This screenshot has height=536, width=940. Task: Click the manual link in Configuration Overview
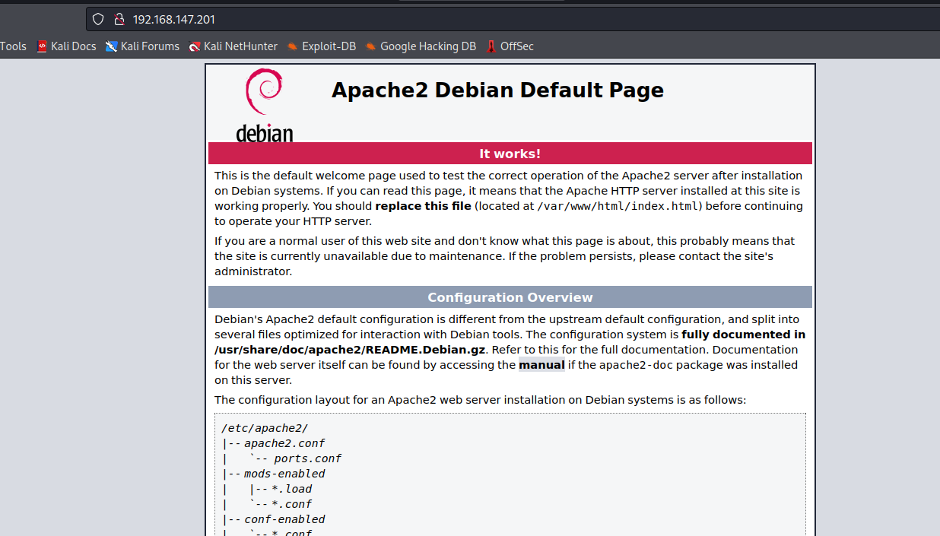pyautogui.click(x=541, y=365)
